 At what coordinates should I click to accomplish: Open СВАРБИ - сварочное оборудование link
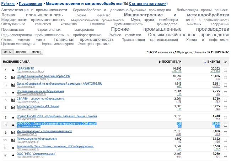[40, 99]
